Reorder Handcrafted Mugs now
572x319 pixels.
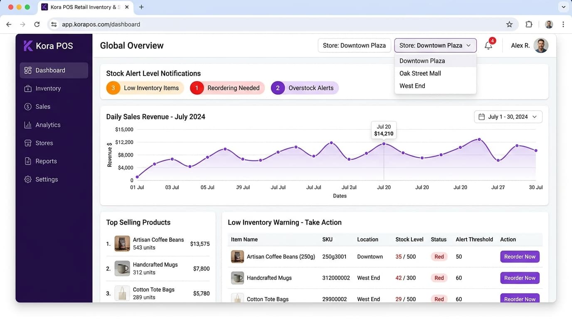pyautogui.click(x=520, y=278)
